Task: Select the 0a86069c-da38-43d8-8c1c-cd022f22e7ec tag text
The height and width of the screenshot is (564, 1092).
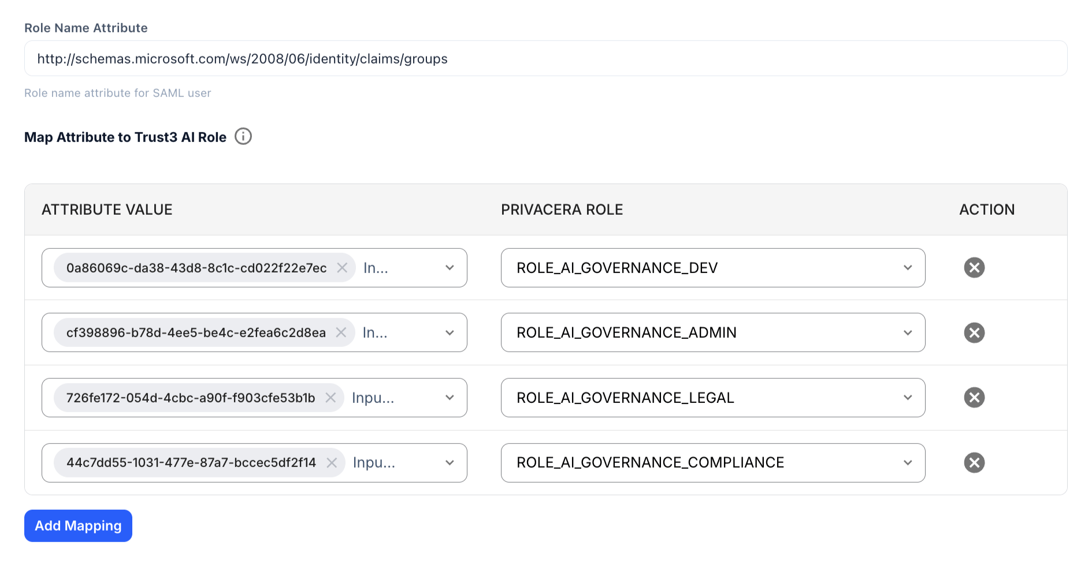Action: [196, 268]
